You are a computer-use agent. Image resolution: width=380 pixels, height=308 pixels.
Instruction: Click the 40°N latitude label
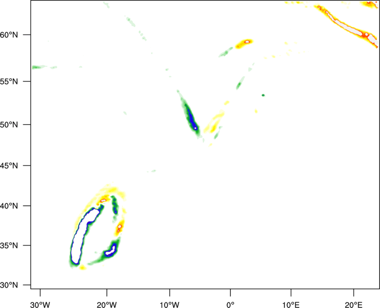click(9, 206)
